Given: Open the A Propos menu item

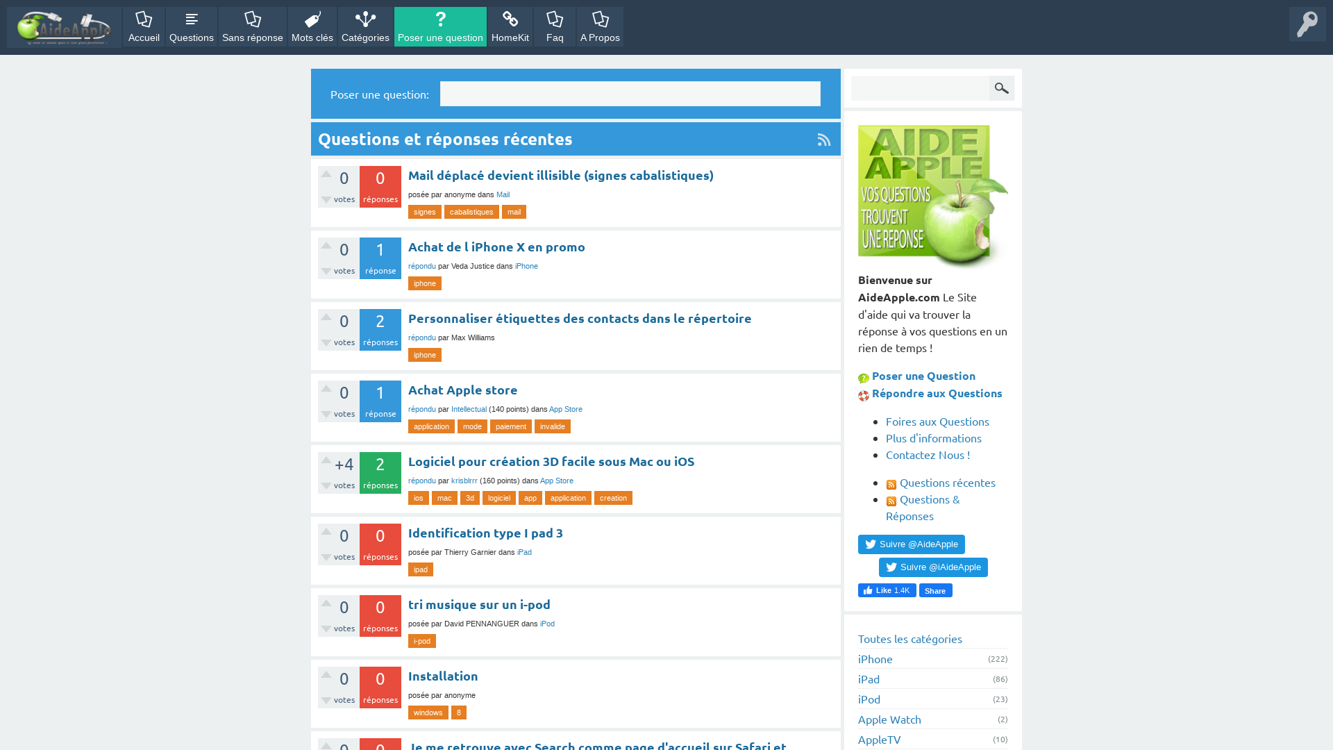Looking at the screenshot, I should coord(600,27).
